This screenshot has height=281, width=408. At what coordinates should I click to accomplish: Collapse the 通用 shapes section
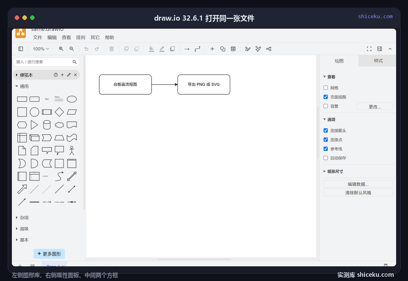pyautogui.click(x=22, y=86)
